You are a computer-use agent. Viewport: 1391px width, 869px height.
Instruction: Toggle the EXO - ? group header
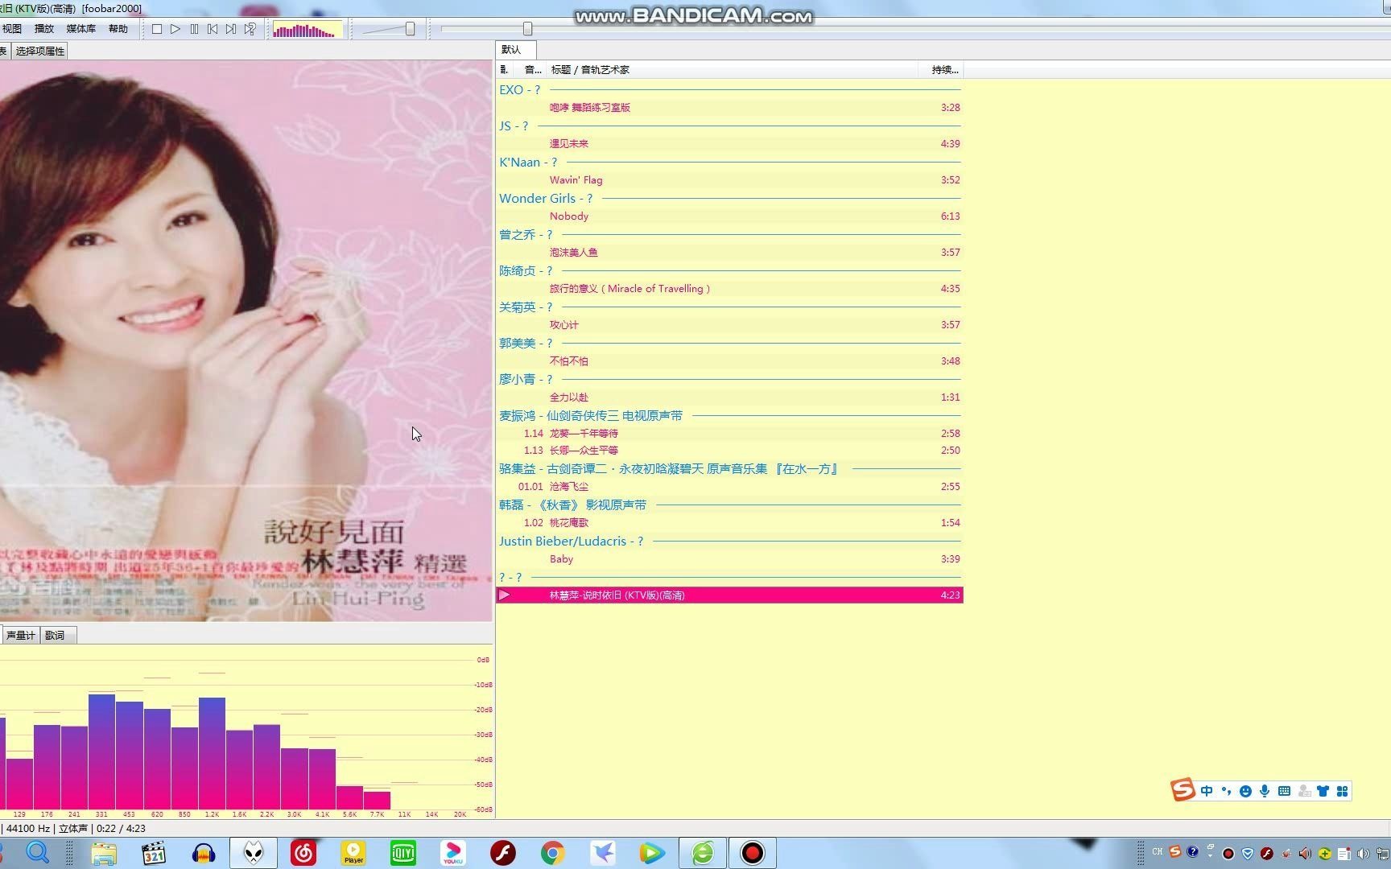(729, 90)
